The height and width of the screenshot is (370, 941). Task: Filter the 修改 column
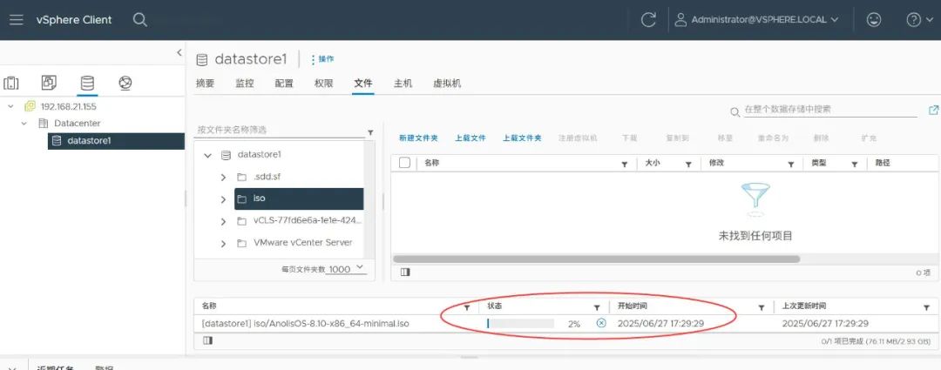tap(791, 164)
